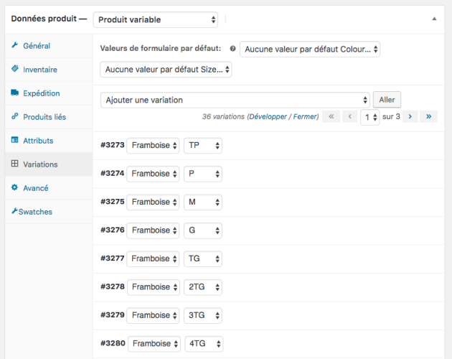The height and width of the screenshot is (359, 452).
Task: Collapse the Données produit panel
Action: point(433,19)
